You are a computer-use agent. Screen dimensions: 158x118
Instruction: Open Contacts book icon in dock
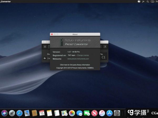(x=34, y=113)
